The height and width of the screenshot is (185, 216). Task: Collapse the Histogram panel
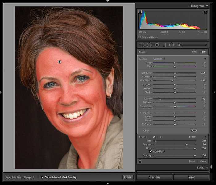coord(207,6)
